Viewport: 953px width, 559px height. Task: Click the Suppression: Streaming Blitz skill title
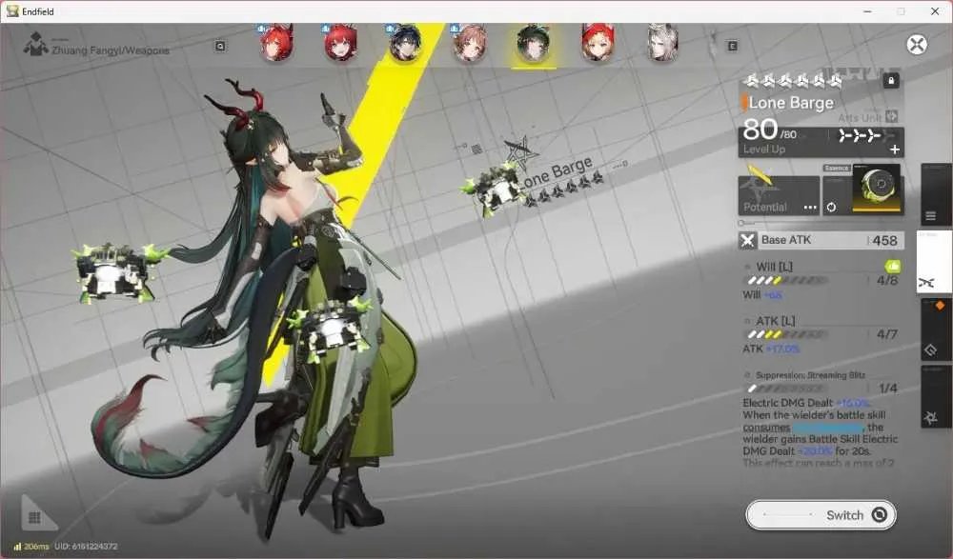[x=810, y=375]
